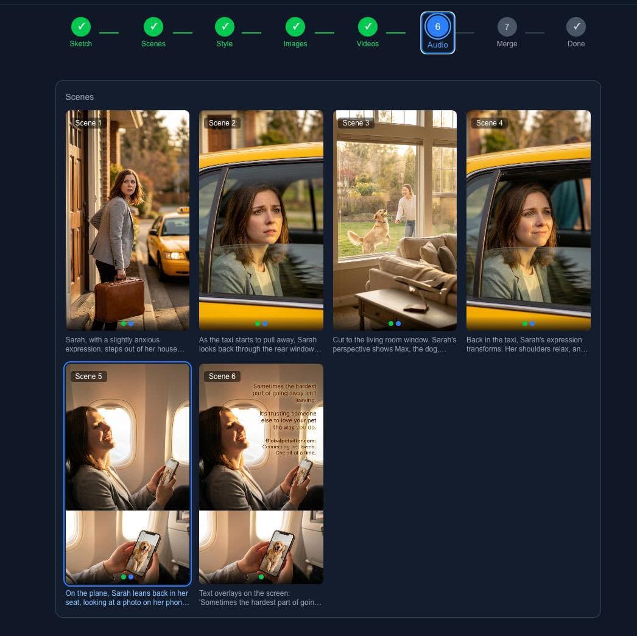637x636 pixels.
Task: Select the Sketch step checkmark icon
Action: [81, 27]
